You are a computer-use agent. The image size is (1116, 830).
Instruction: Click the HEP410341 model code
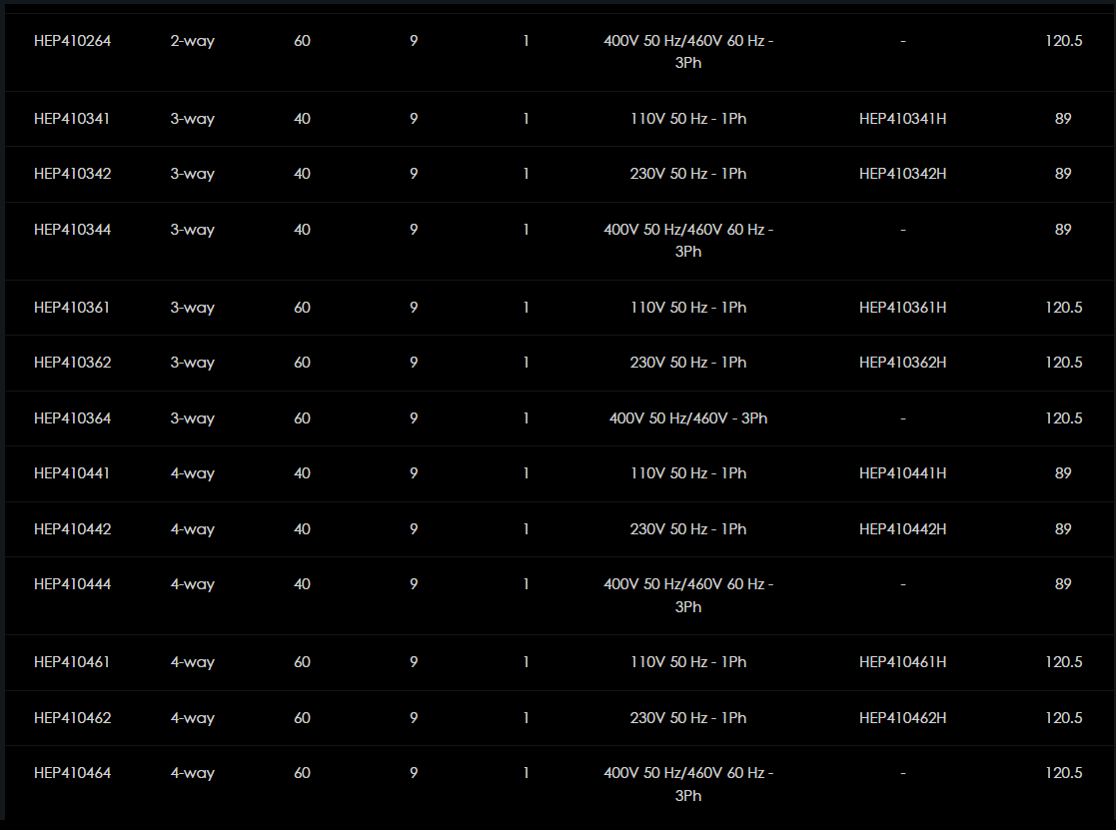72,119
